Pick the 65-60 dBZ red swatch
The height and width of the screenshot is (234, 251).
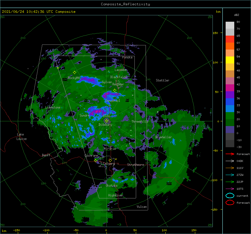(230, 39)
